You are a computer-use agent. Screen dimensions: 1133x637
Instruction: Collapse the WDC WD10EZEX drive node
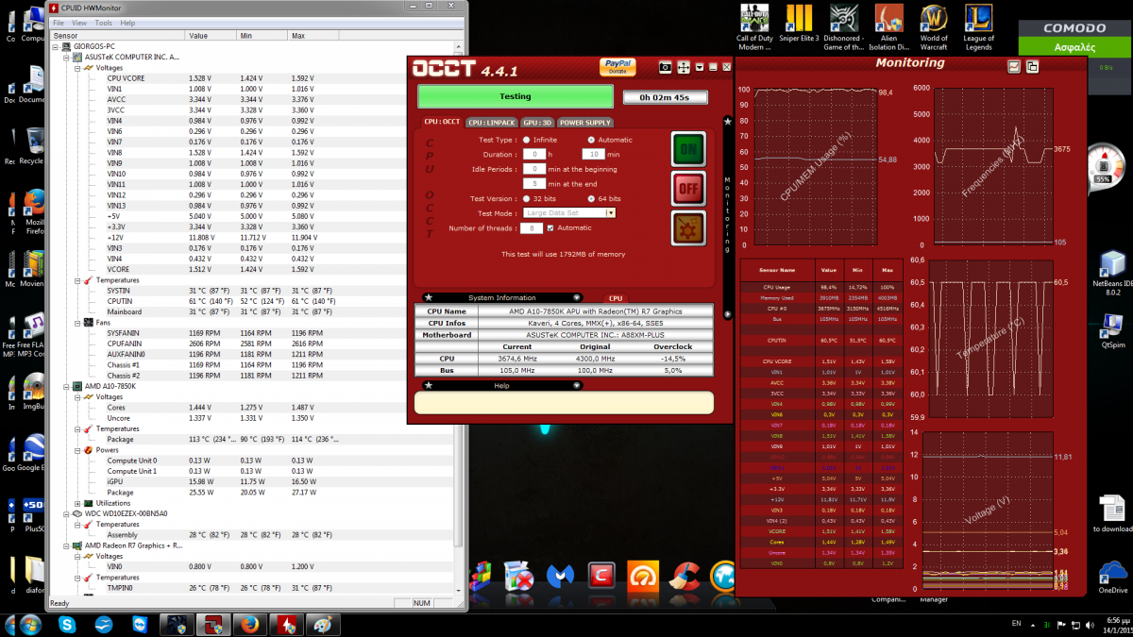[65, 513]
